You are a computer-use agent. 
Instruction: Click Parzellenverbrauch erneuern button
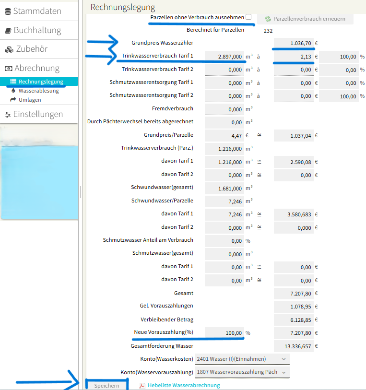[x=305, y=19]
